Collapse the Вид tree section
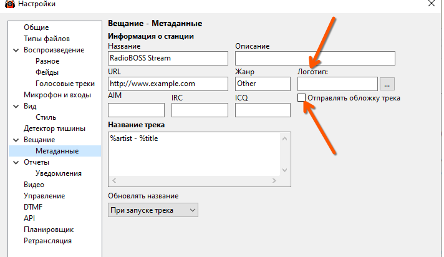 click(x=16, y=106)
